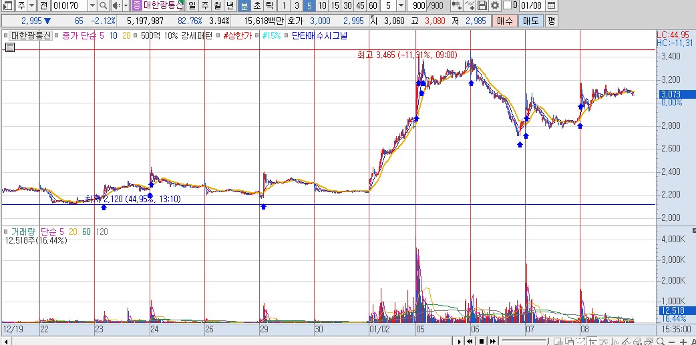Screen dimensions: 696x345
Task: Select 10-minute interval button
Action: (323, 6)
